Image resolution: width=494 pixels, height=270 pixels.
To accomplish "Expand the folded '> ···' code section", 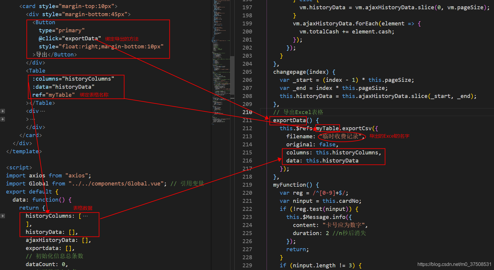I will (x=3, y=119).
